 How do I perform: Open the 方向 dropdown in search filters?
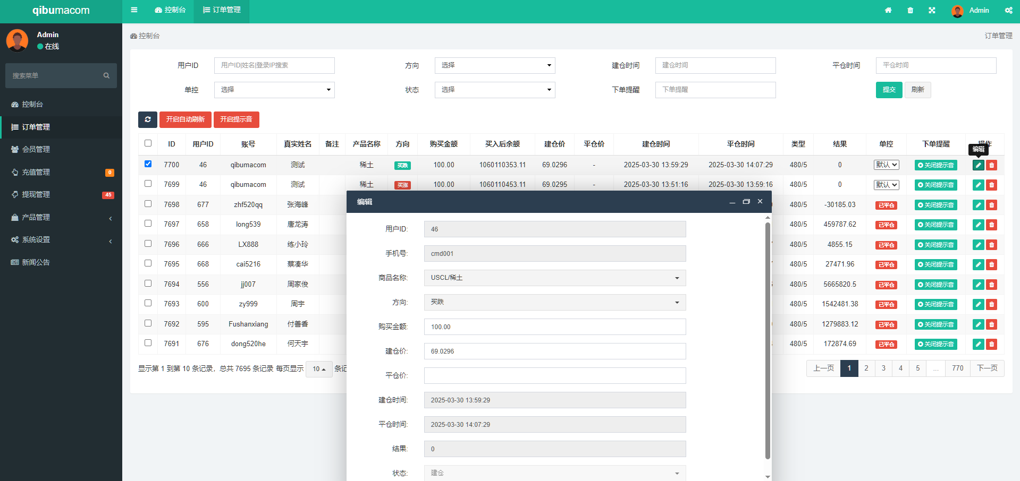click(x=494, y=65)
